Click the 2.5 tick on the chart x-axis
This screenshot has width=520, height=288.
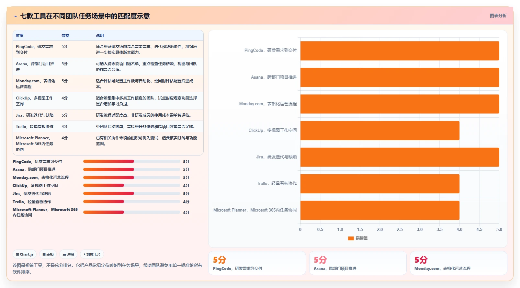[400, 229]
